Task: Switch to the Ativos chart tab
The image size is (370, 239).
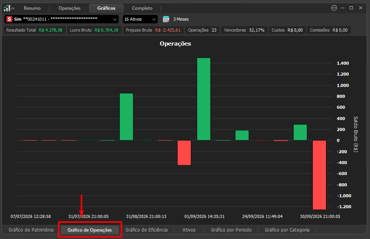Action: [189, 230]
